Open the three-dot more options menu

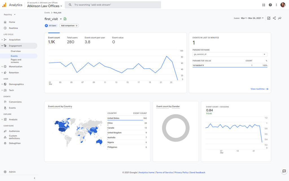tap(276, 5)
